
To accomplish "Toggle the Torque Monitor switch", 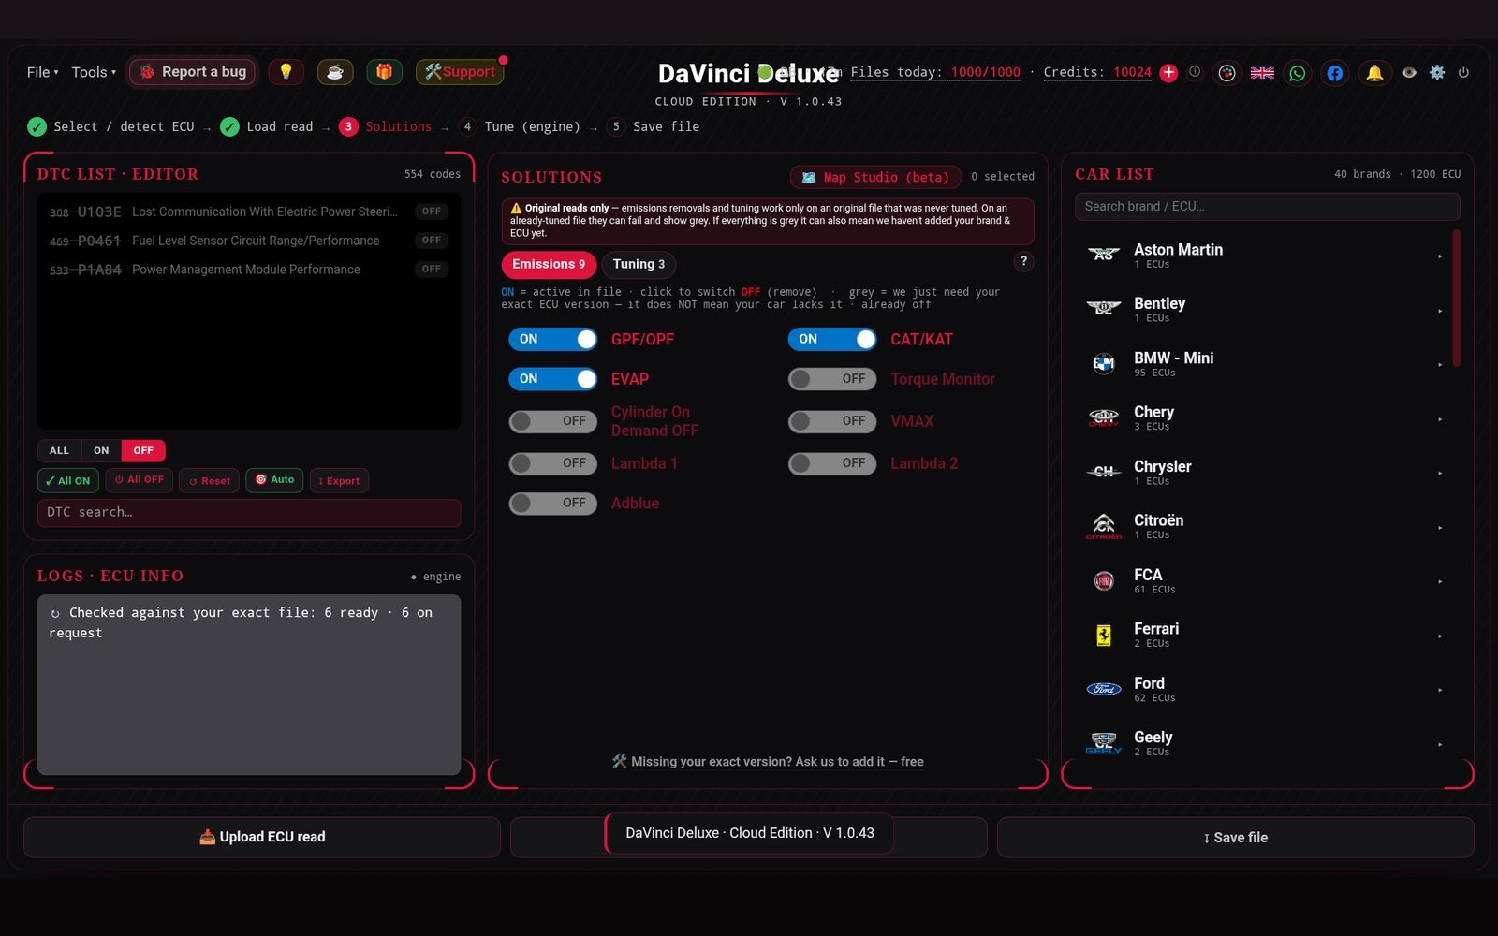I will tap(832, 379).
